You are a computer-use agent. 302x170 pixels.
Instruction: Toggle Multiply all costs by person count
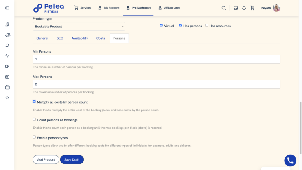click(34, 102)
